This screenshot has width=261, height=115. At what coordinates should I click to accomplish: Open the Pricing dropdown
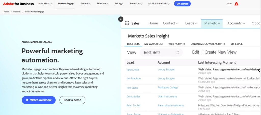120,4
